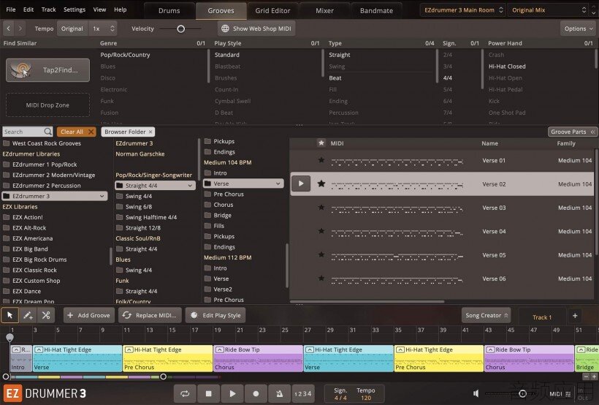Toggle favorite star for Verse 04

click(x=321, y=231)
